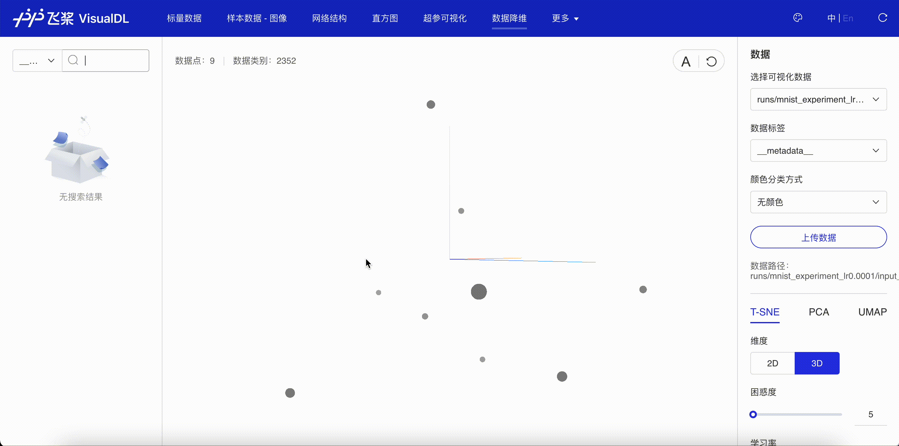This screenshot has width=899, height=446.
Task: Click the largest gray data point
Action: [x=479, y=291]
